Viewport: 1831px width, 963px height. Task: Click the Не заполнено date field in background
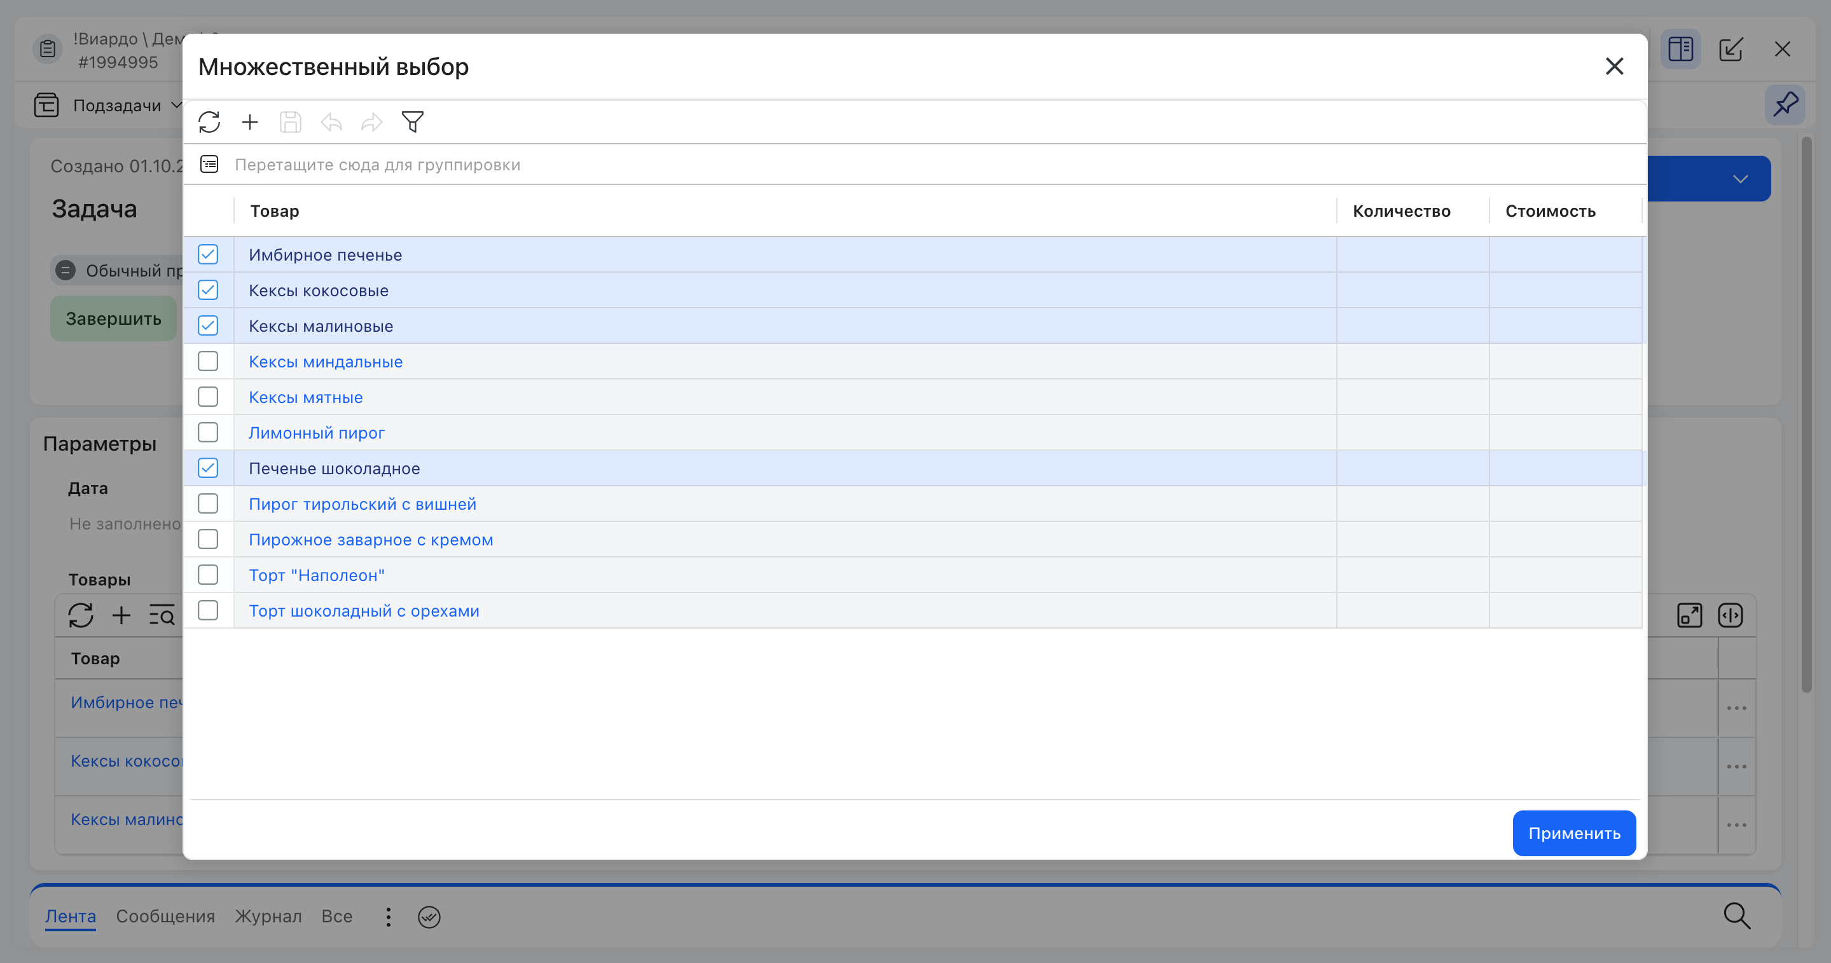125,524
